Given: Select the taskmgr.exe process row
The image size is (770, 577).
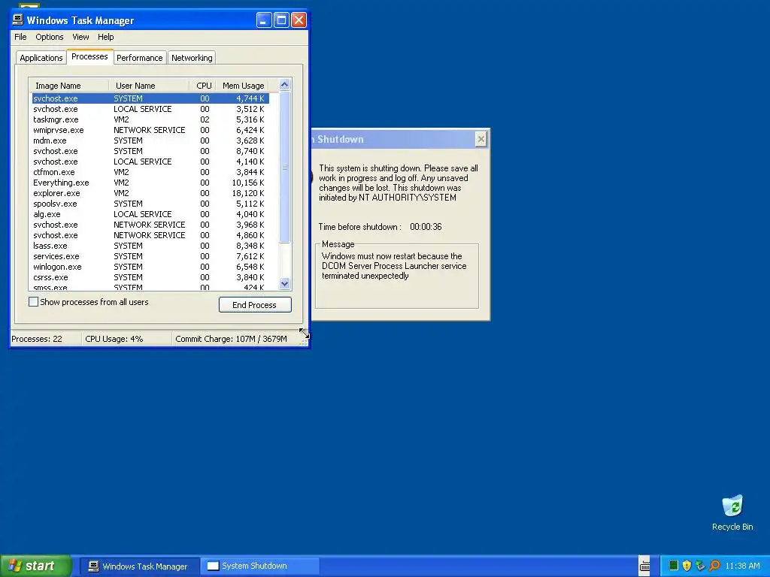Looking at the screenshot, I should [x=150, y=119].
